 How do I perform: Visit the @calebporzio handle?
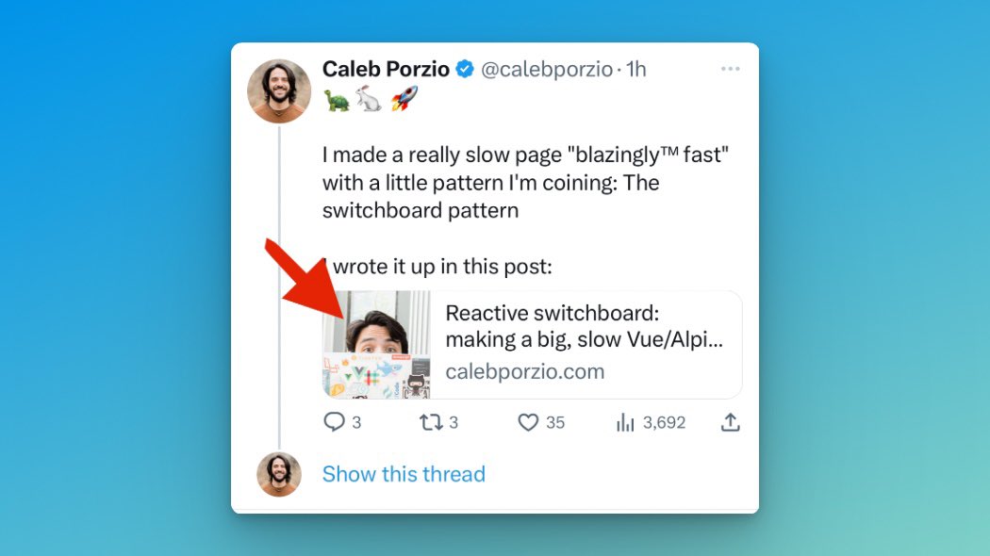point(547,69)
